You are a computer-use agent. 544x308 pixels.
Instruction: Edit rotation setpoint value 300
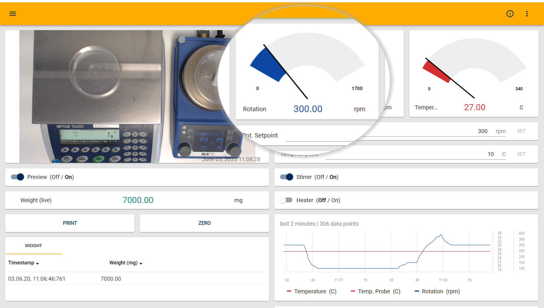(x=483, y=131)
